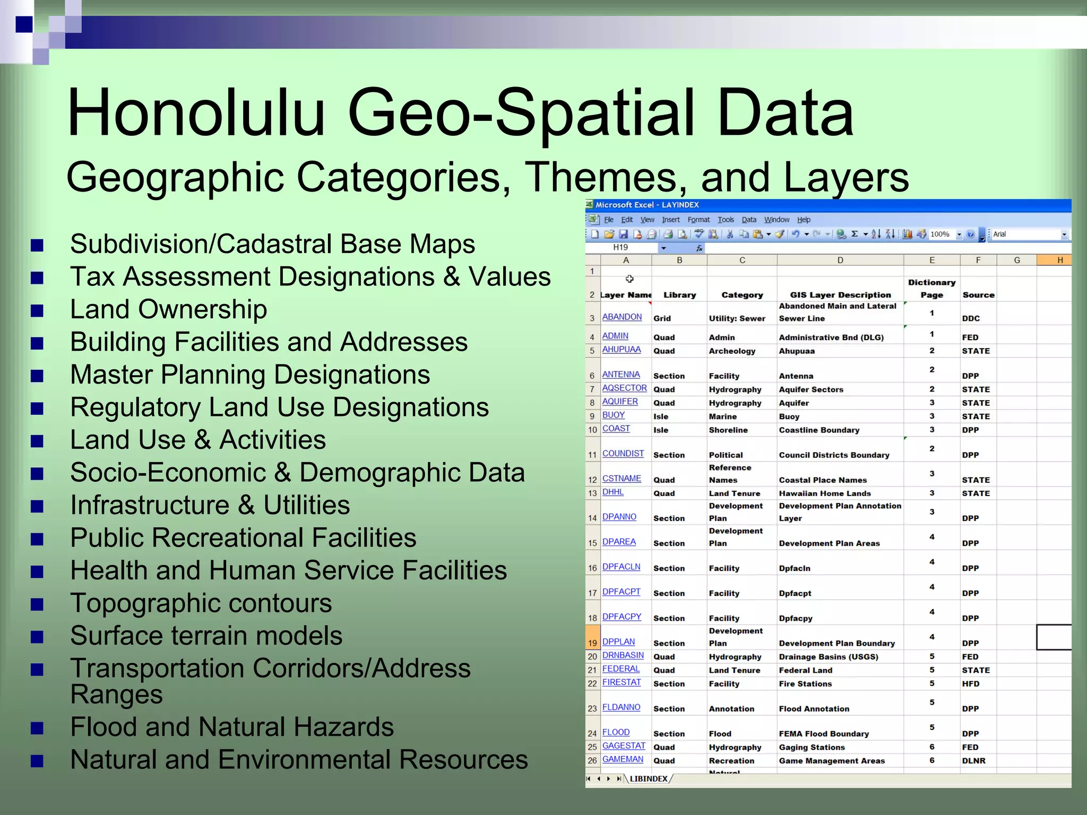Click the Save floppy disk icon
Image resolution: width=1087 pixels, height=815 pixels.
tap(623, 234)
